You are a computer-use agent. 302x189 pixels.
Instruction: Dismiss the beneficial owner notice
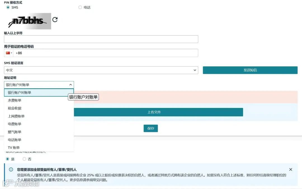pyautogui.click(x=291, y=169)
